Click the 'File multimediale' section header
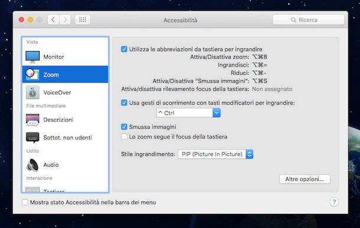360x228 pixels. pyautogui.click(x=46, y=105)
